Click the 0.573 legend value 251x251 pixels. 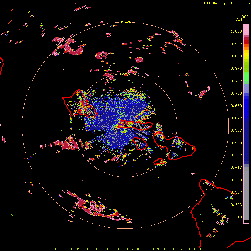(x=236, y=131)
